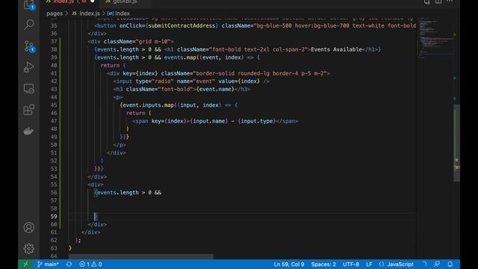This screenshot has height=269, width=478.
Task: Click the remote window indicator in status bar
Action: [25, 264]
